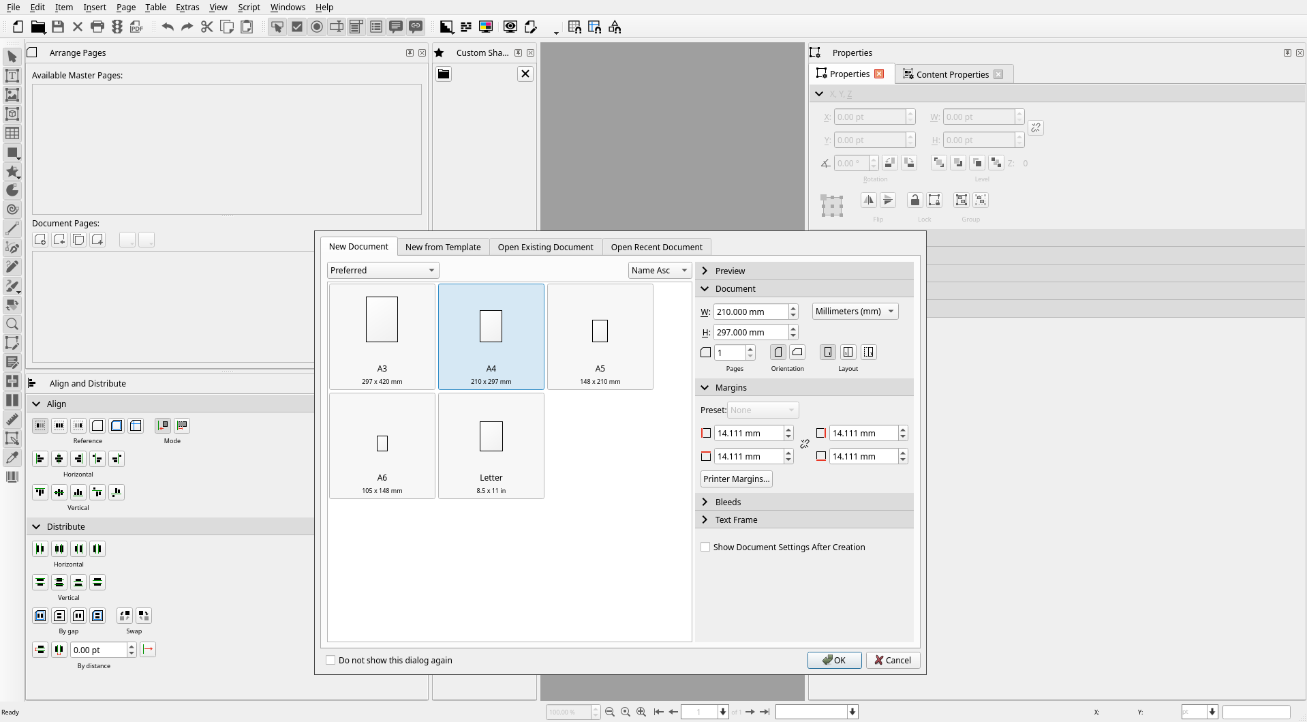1307x722 pixels.
Task: Choose landscape orientation icon
Action: coord(797,352)
